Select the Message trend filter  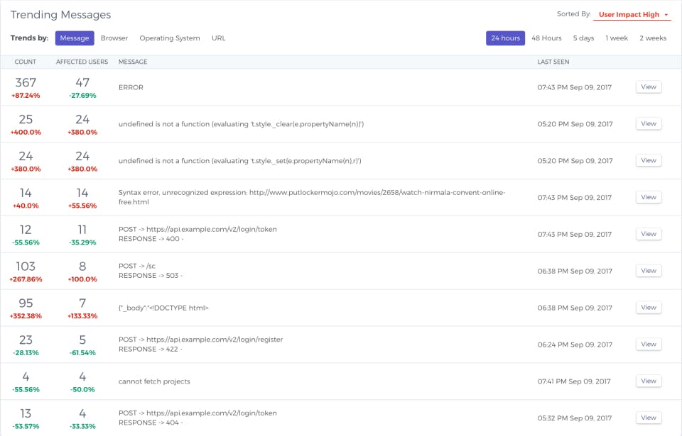point(75,38)
